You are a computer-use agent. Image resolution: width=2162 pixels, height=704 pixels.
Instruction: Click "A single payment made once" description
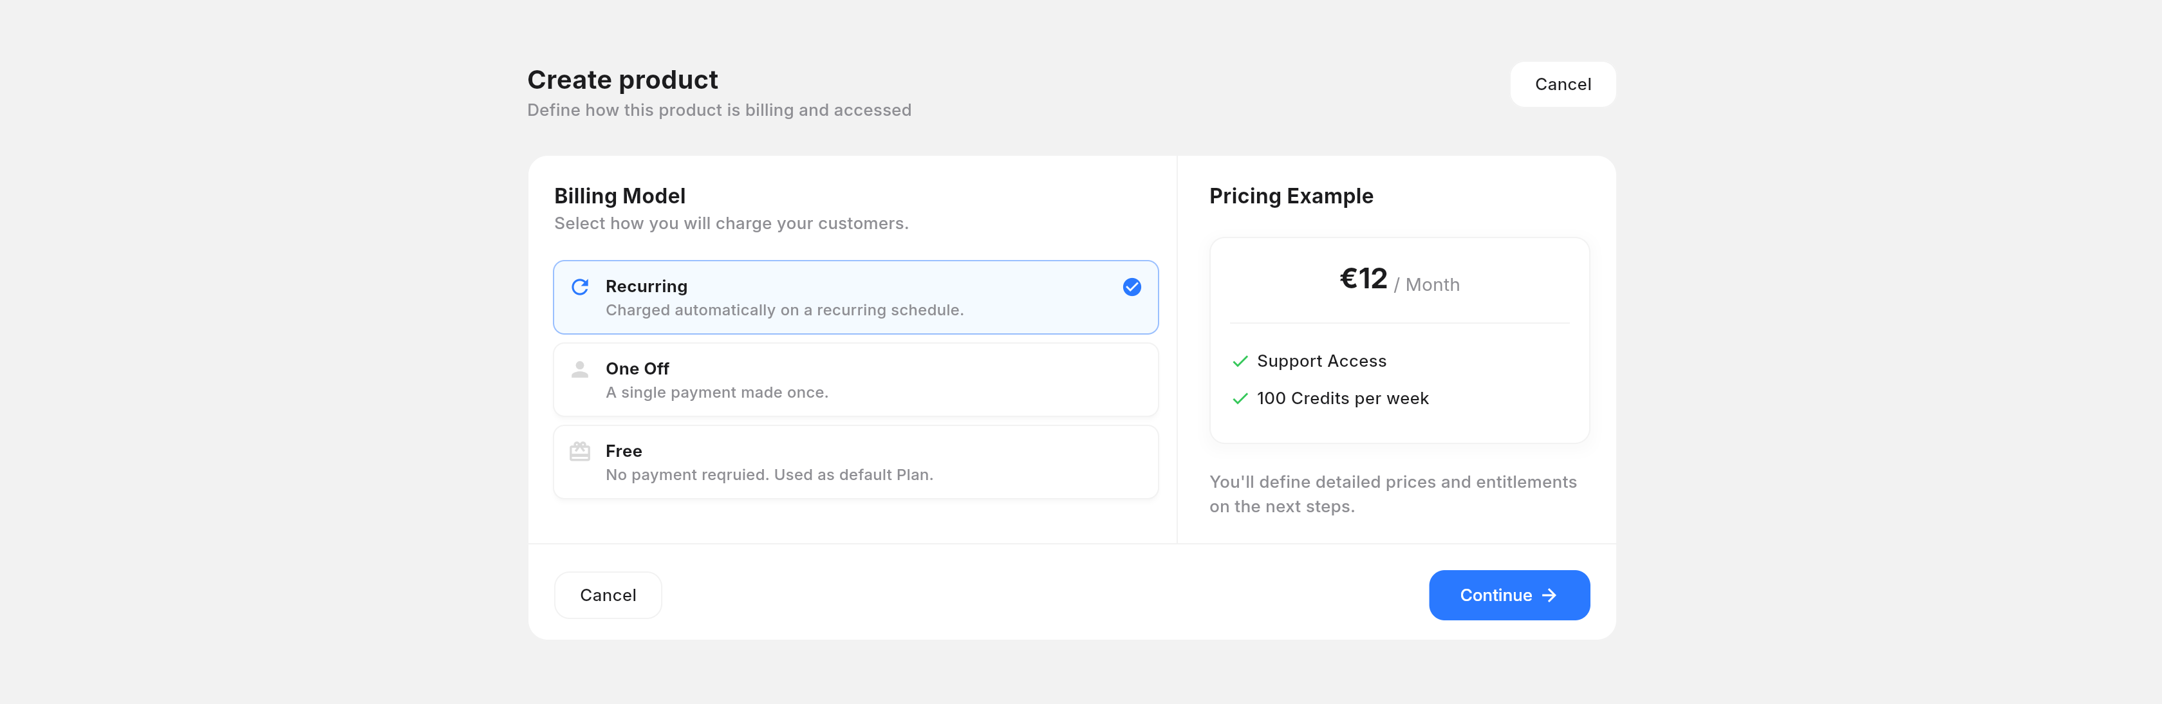(716, 393)
